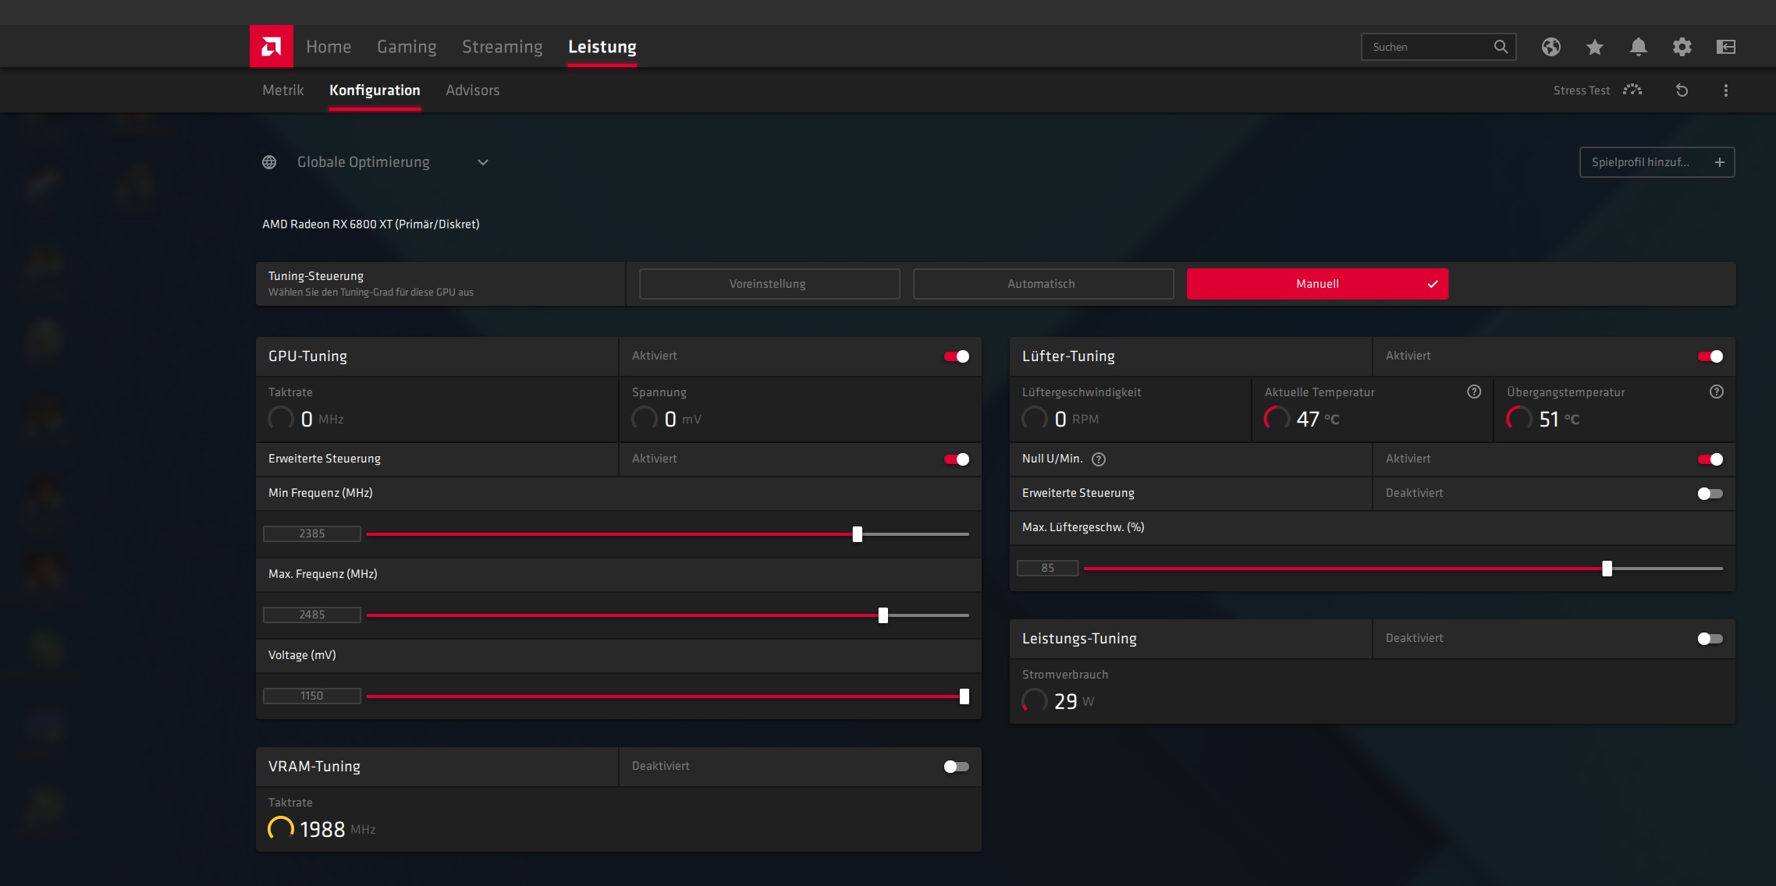Switch to the Gaming tab
Image resolution: width=1776 pixels, height=886 pixels.
(407, 47)
